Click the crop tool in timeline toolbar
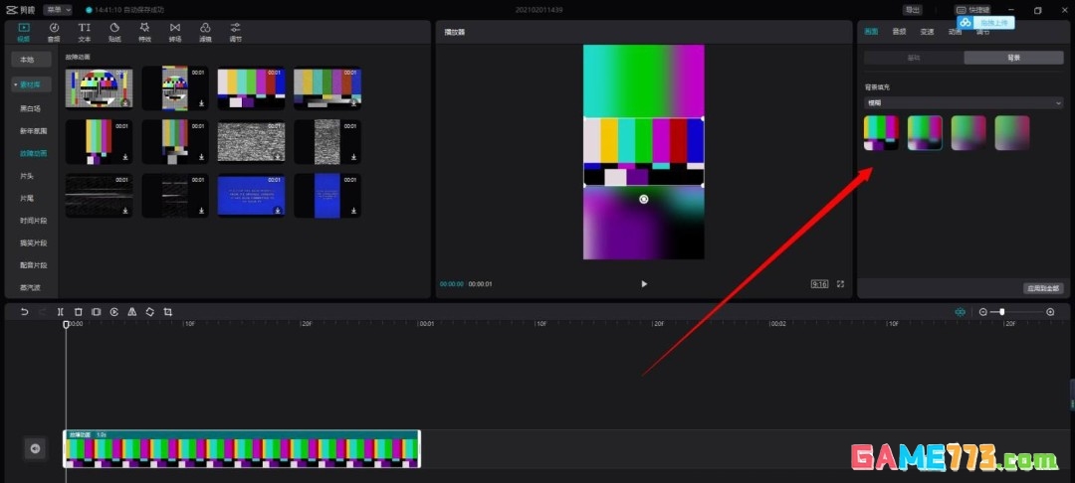 pyautogui.click(x=168, y=312)
